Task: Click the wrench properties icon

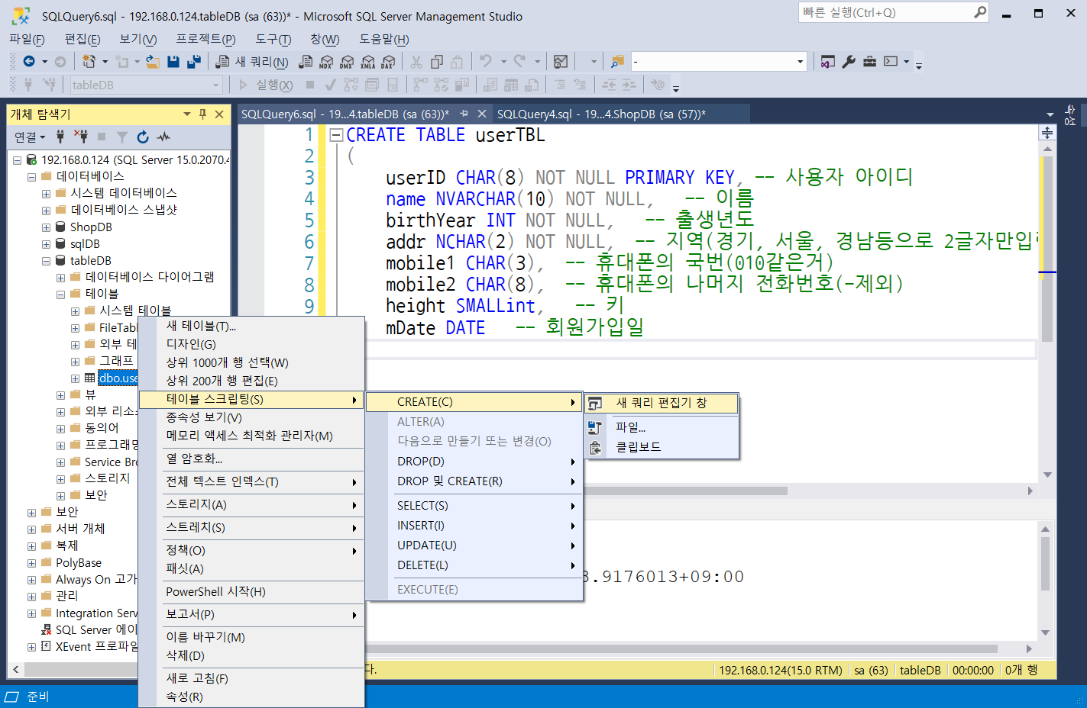Action: point(849,62)
